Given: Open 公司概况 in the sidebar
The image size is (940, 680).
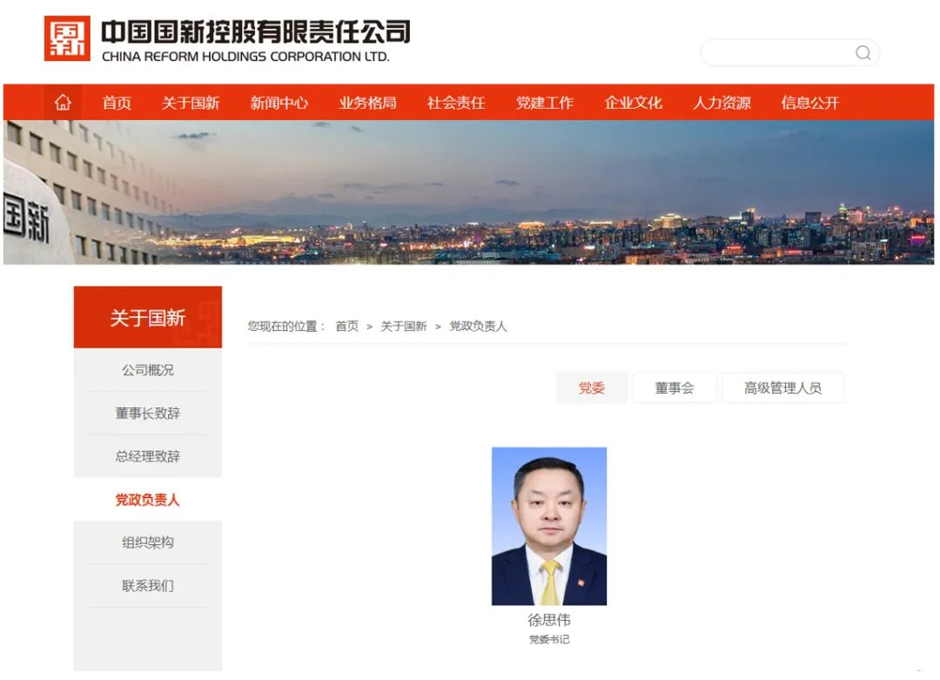Looking at the screenshot, I should click(148, 370).
